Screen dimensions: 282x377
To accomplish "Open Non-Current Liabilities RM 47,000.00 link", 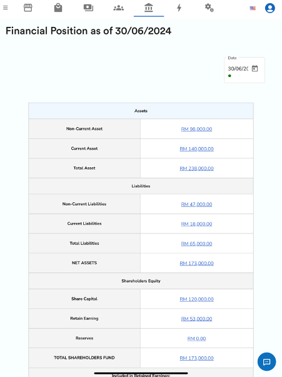I will coord(196,204).
